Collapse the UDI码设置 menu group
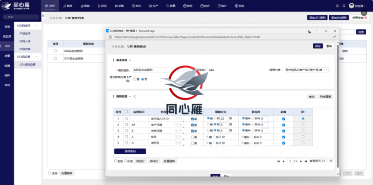The width and height of the screenshot is (373, 185). (x=37, y=57)
